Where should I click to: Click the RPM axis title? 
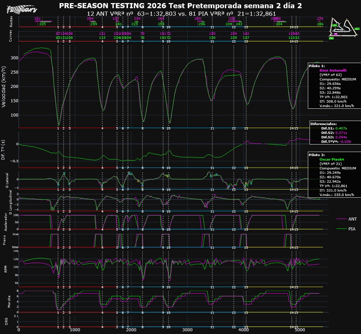click(6, 269)
